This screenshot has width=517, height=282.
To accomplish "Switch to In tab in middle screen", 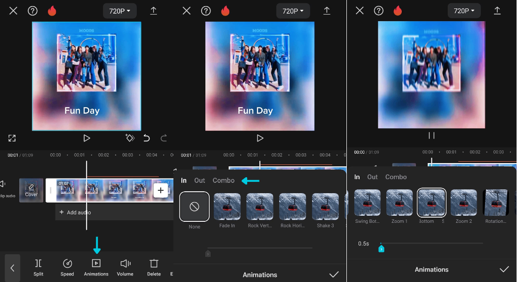I will (x=184, y=180).
